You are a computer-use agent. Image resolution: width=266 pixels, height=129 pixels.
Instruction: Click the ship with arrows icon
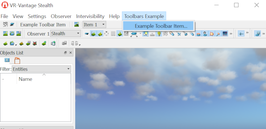click(134, 34)
